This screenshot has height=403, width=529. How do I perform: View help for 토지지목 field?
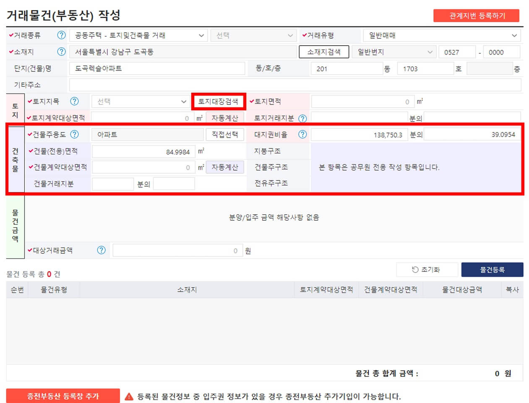tap(74, 101)
